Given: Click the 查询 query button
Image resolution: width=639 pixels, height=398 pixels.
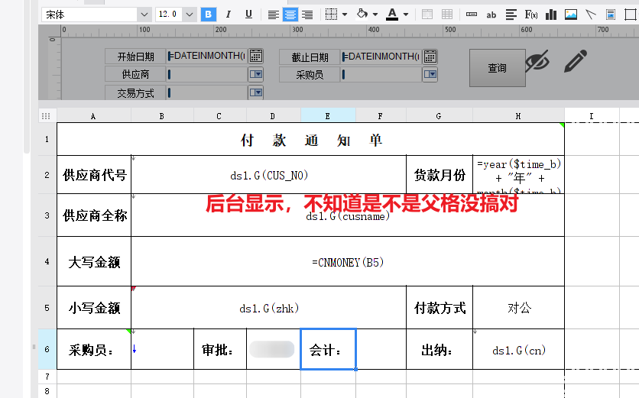Looking at the screenshot, I should (497, 68).
